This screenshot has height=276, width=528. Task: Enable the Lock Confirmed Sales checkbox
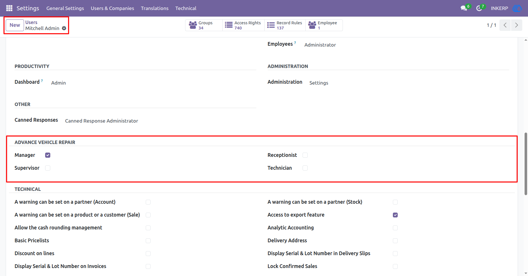tap(395, 266)
